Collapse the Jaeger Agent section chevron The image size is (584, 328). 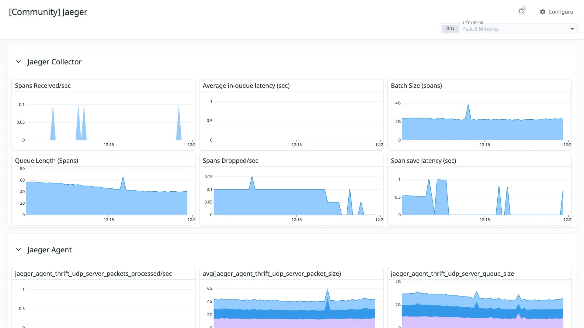19,250
